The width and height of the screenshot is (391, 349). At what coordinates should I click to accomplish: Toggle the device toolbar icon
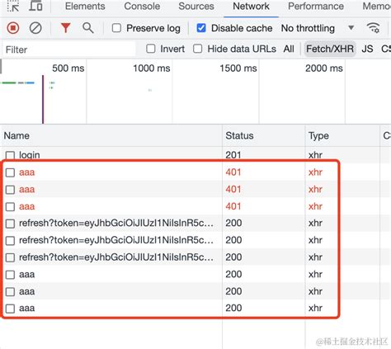click(35, 6)
